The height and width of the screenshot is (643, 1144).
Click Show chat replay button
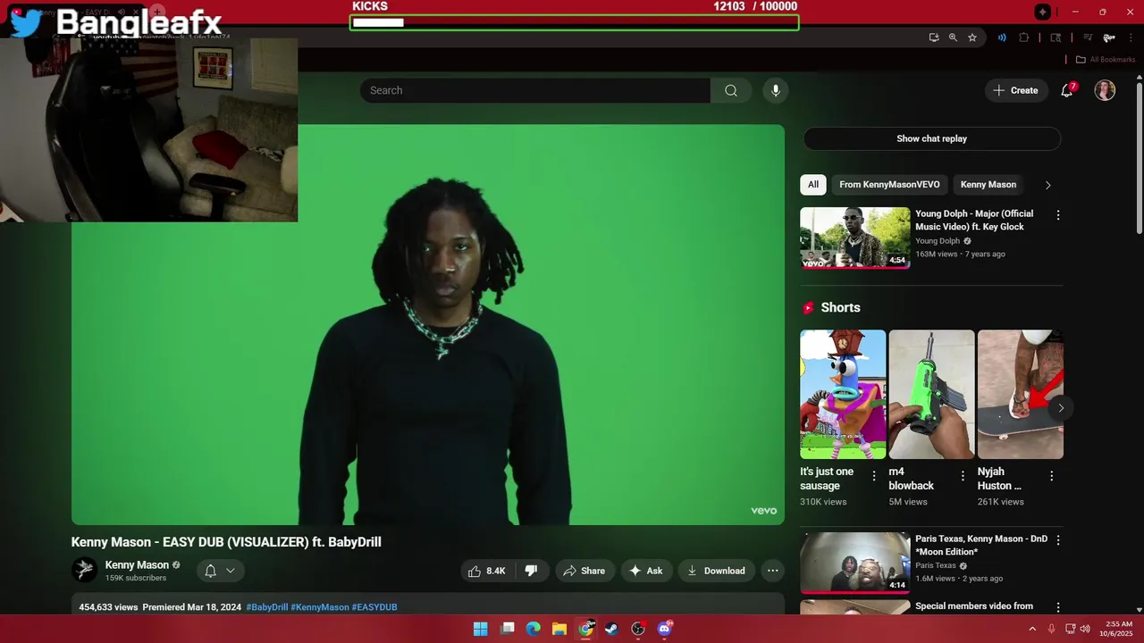tap(932, 138)
